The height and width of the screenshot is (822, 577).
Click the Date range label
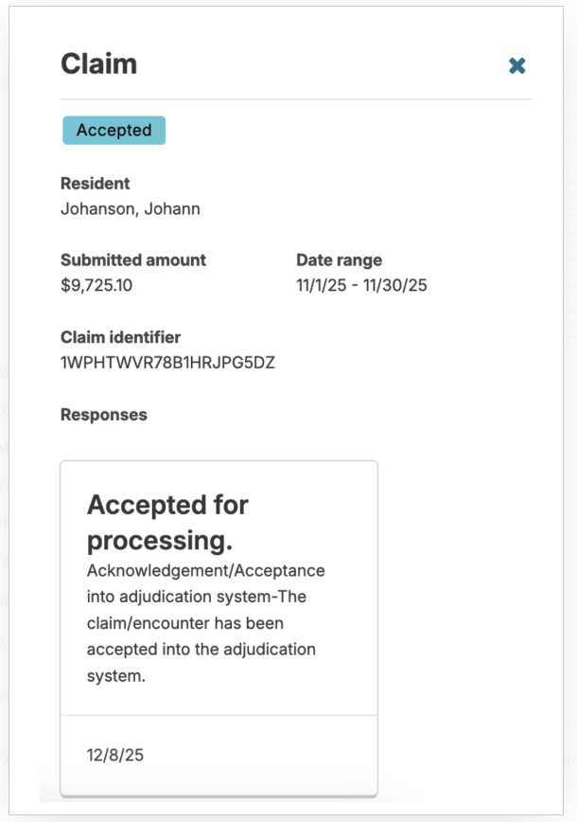click(x=339, y=259)
